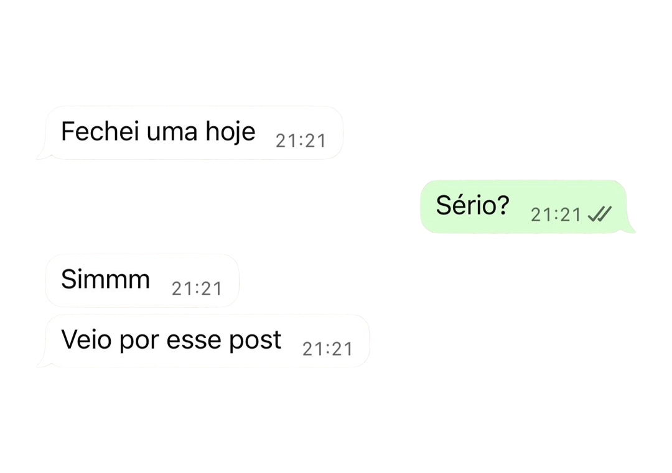Click the word "esse" in the last message
The width and height of the screenshot is (672, 473).
click(194, 342)
